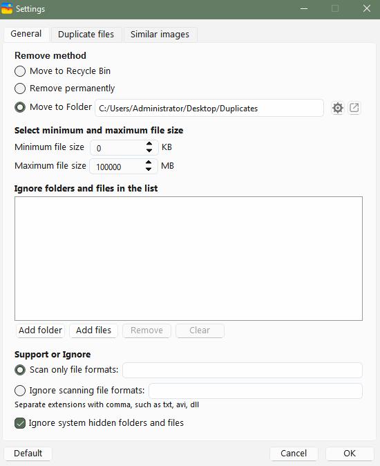The image size is (380, 466).
Task: Increase the maximum file size value
Action: tap(149, 162)
